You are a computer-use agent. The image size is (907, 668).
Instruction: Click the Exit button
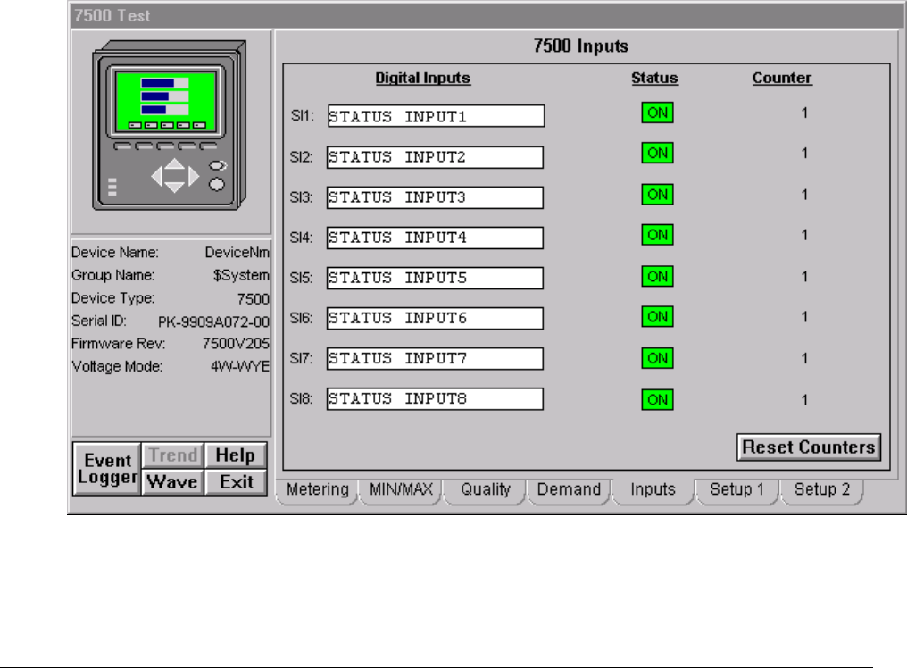click(x=236, y=482)
